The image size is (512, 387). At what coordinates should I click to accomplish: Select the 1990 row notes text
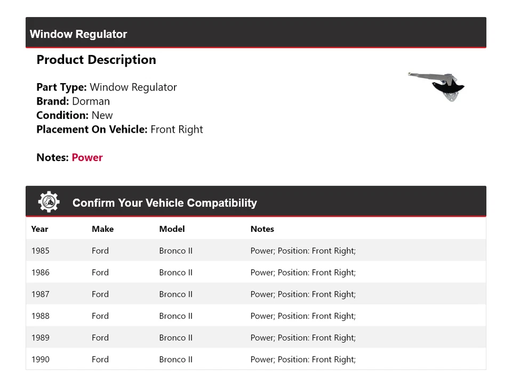pos(303,360)
